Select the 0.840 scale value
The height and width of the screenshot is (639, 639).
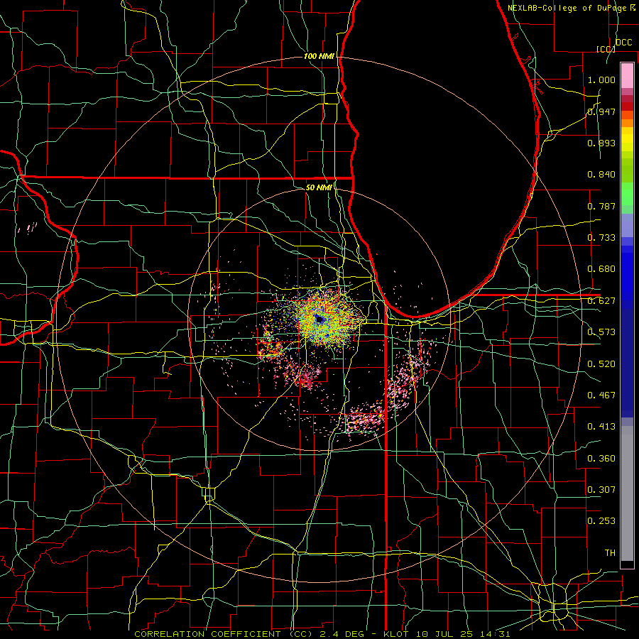tap(601, 174)
